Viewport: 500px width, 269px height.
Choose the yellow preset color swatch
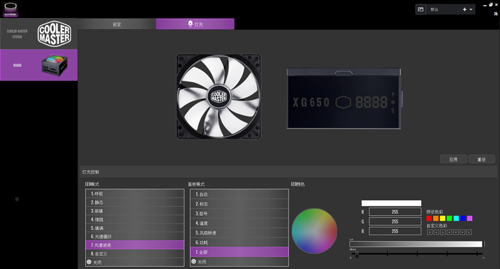click(442, 218)
